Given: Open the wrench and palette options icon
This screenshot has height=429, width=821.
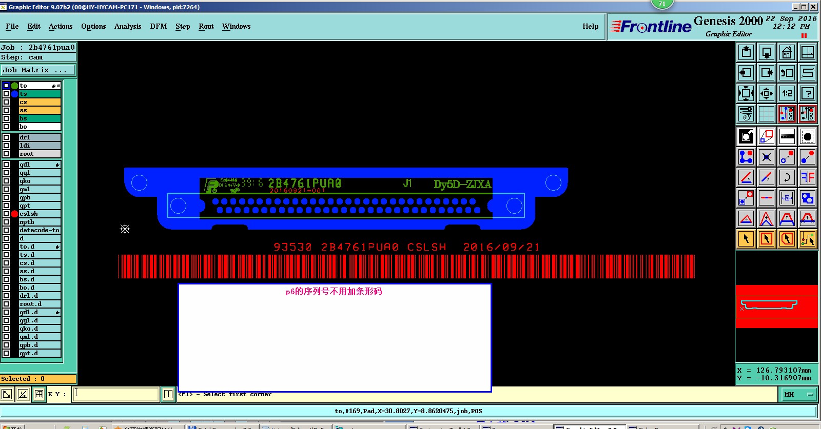Looking at the screenshot, I should pos(746,114).
